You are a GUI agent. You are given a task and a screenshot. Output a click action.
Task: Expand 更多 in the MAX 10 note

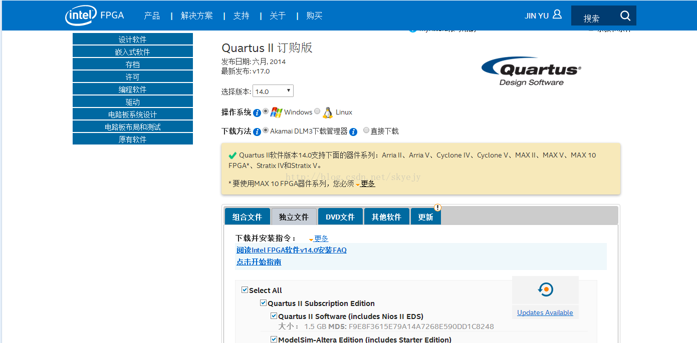coord(368,183)
